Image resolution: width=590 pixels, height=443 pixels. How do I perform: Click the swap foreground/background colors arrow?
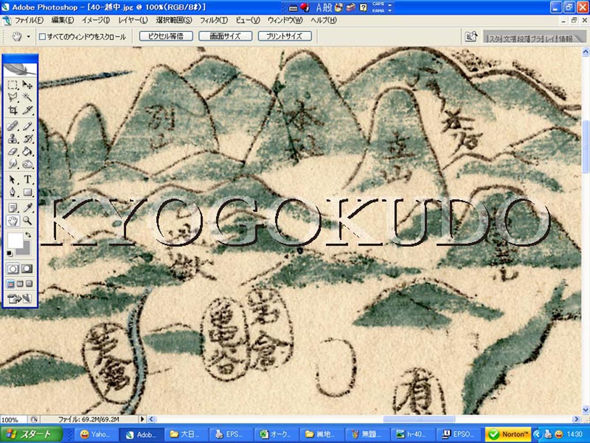pyautogui.click(x=28, y=235)
